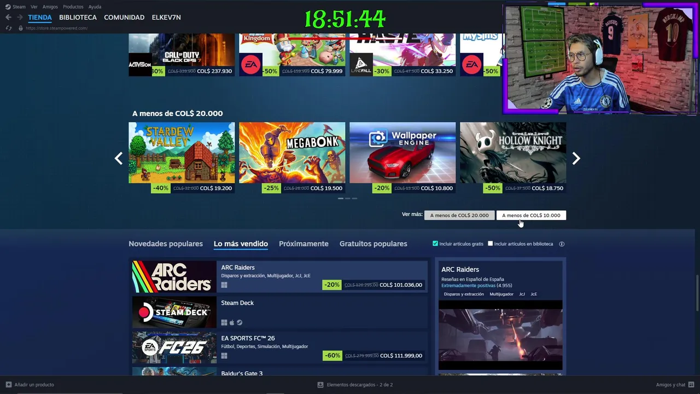Go back with the left arrow icon
Image resolution: width=700 pixels, height=394 pixels.
[x=8, y=18]
